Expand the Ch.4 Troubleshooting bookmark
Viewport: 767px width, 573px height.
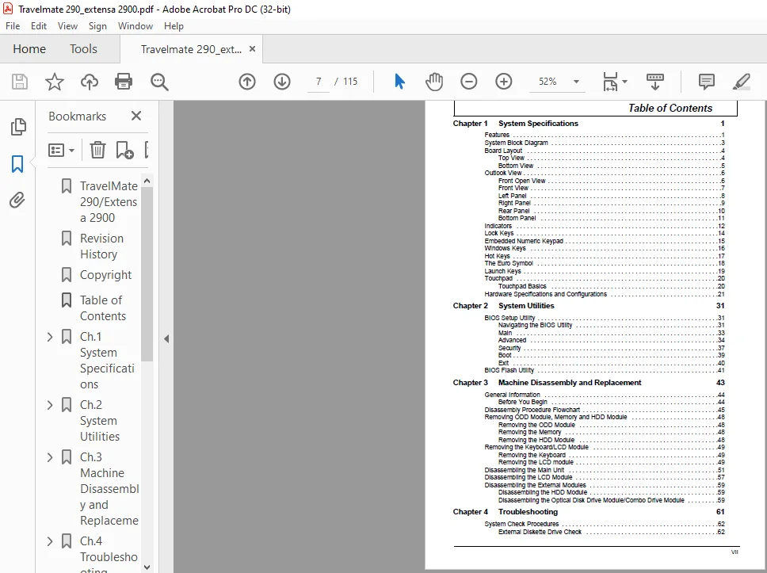tap(50, 541)
